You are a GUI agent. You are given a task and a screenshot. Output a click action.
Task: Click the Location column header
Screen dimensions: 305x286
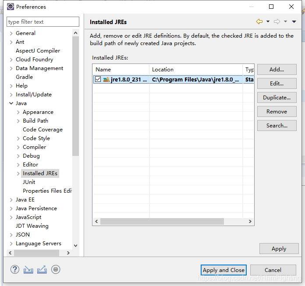click(196, 69)
